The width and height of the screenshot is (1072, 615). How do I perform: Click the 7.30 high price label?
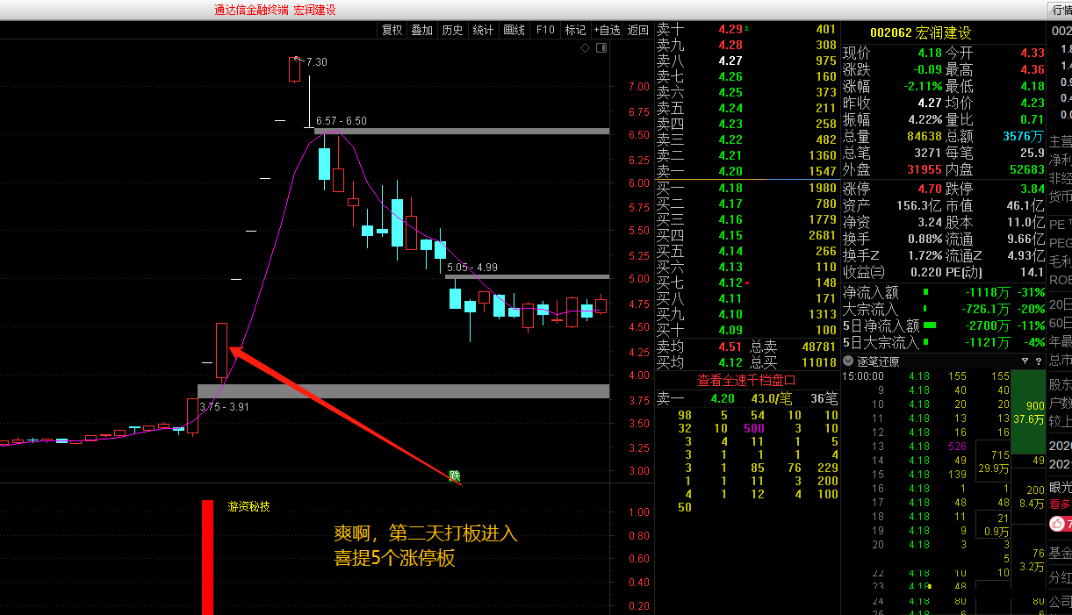(317, 62)
